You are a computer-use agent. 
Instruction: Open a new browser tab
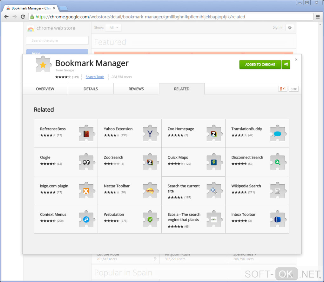64,8
